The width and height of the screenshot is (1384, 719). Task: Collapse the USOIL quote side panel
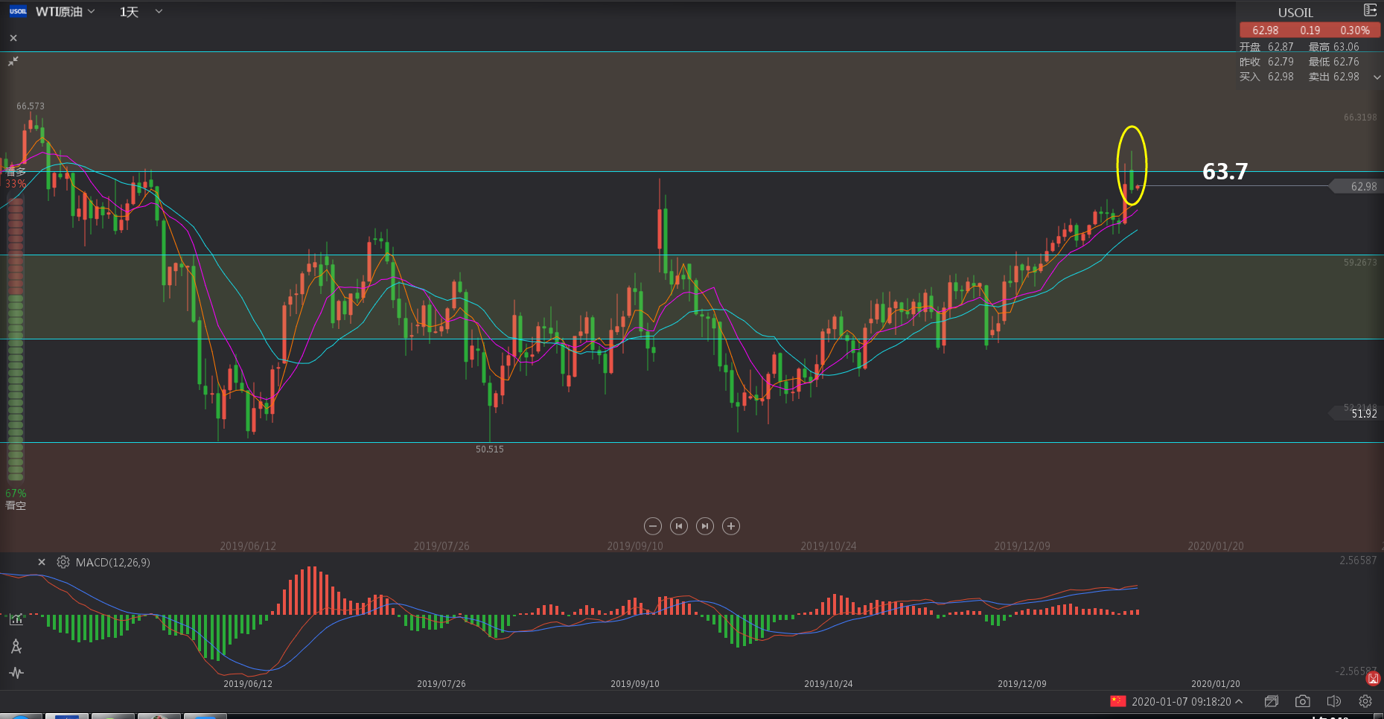coord(1369,10)
